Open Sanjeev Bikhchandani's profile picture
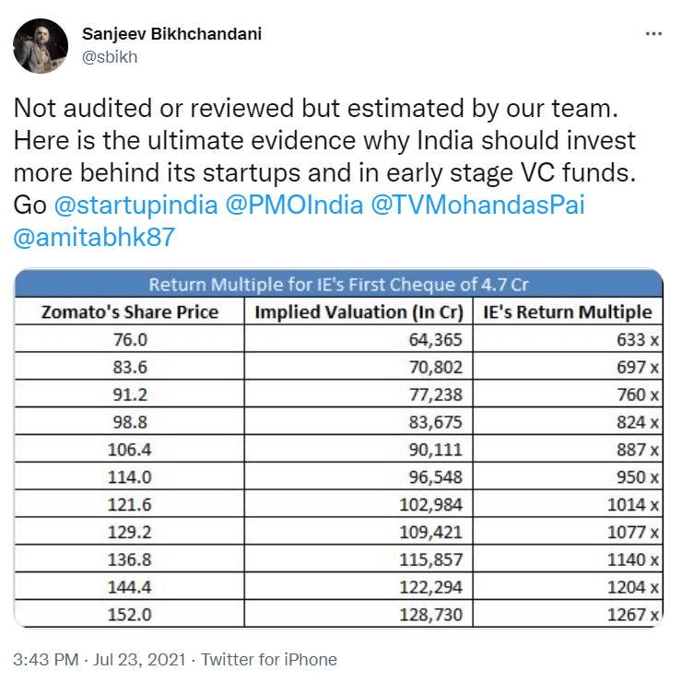Image resolution: width=682 pixels, height=682 pixels. click(41, 45)
